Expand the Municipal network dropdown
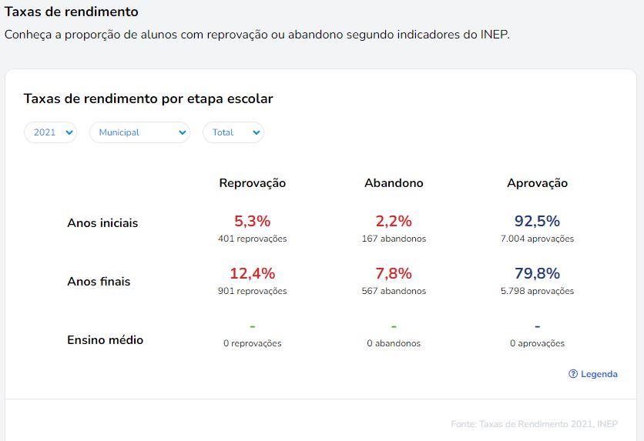Image resolution: width=644 pixels, height=441 pixels. pyautogui.click(x=139, y=132)
